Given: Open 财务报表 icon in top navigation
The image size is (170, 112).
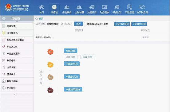Looking at the screenshot, I should [x=104, y=9].
